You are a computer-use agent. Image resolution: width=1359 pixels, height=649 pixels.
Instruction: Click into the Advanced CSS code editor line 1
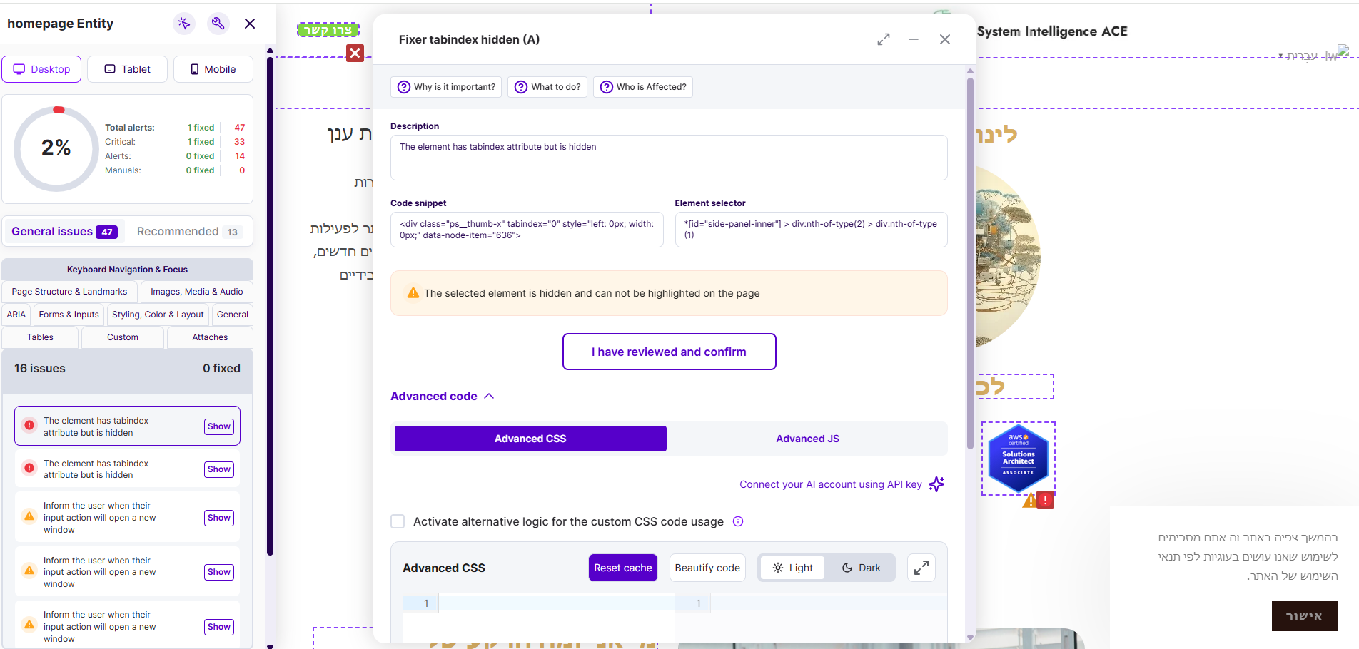[x=557, y=603]
